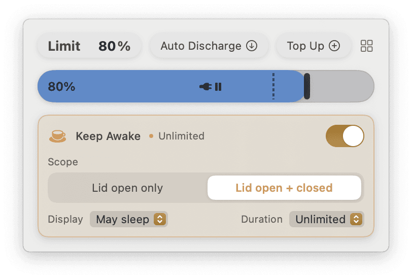Viewport: 412px width, 279px height.
Task: Select the Lid open only scope
Action: pyautogui.click(x=127, y=188)
